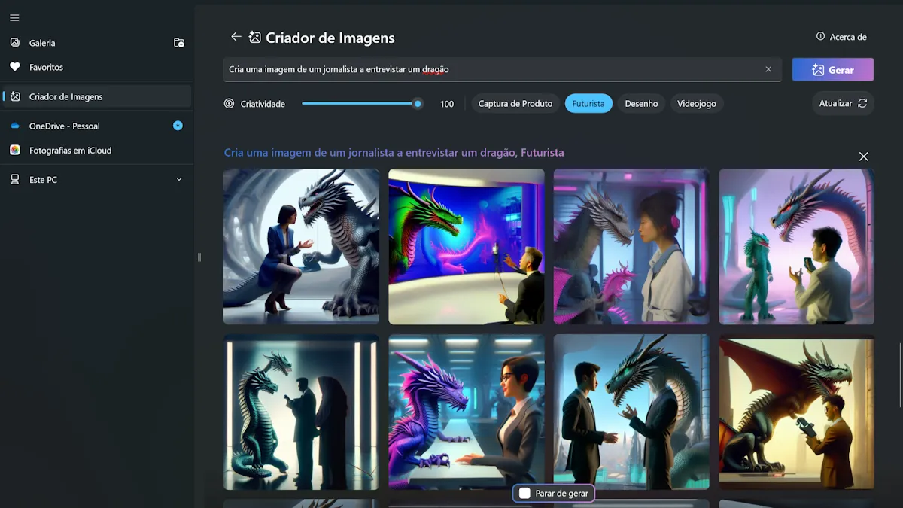This screenshot has width=903, height=508.
Task: Select the Futurista style chip
Action: point(588,104)
